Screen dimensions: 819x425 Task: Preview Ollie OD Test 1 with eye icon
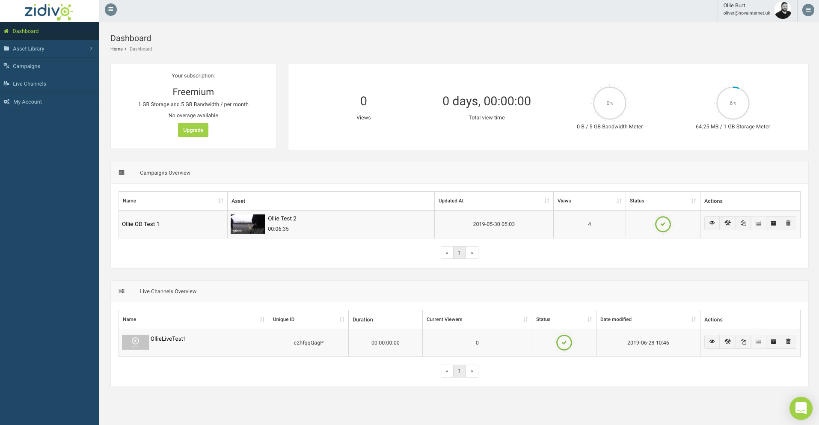(712, 223)
